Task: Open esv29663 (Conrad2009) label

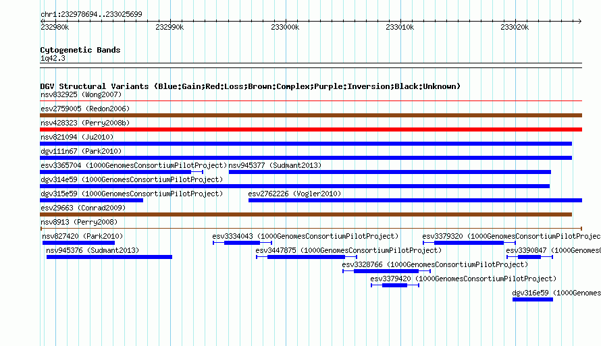Action: pyautogui.click(x=83, y=208)
